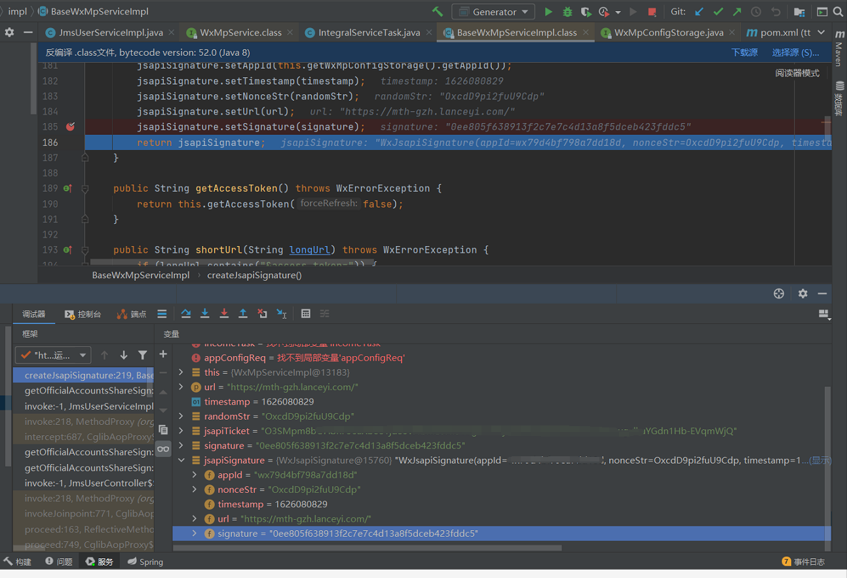Expand the jsapiTicket variable node
Image resolution: width=847 pixels, height=578 pixels.
181,431
